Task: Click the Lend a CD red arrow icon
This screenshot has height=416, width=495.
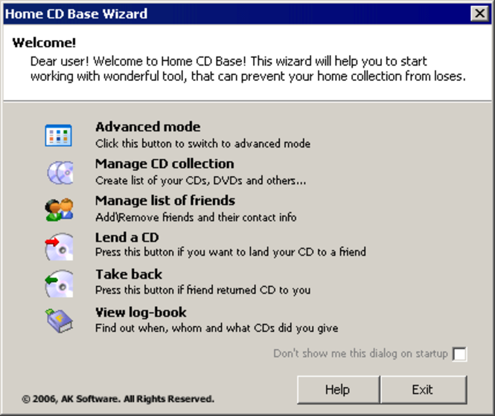Action: [59, 247]
